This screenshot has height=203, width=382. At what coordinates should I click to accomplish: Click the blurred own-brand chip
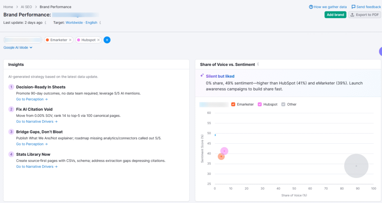click(23, 40)
